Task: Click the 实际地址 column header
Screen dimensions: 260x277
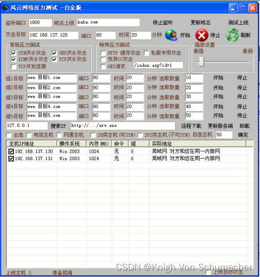Action: pos(198,144)
